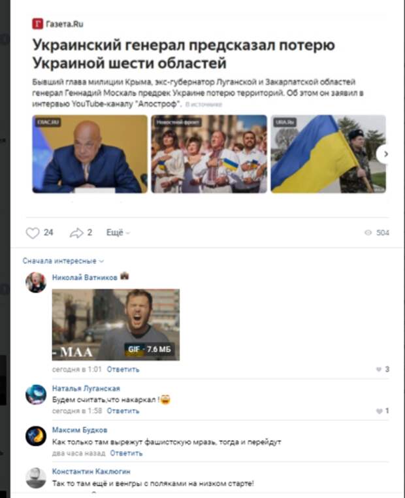
Task: Open Константин Каклюгин's profile name link
Action: tap(91, 471)
